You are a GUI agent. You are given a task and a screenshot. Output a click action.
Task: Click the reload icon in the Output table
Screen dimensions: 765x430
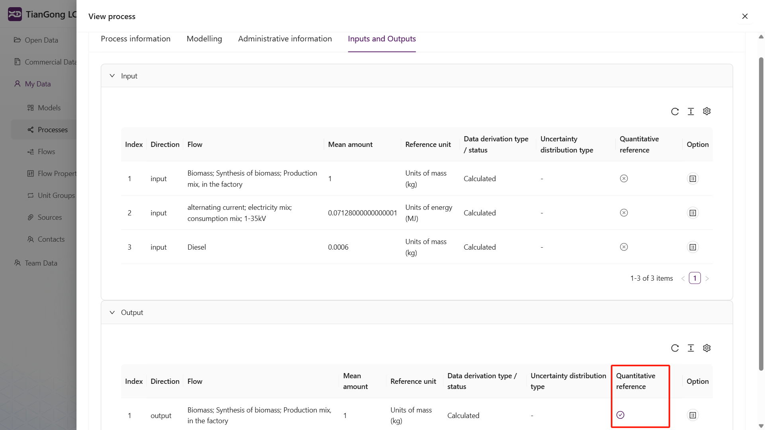tap(675, 348)
